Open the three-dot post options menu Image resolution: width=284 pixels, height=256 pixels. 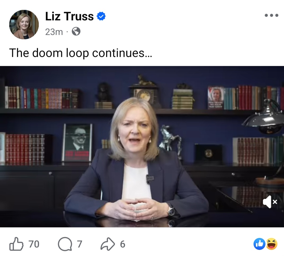(x=271, y=15)
